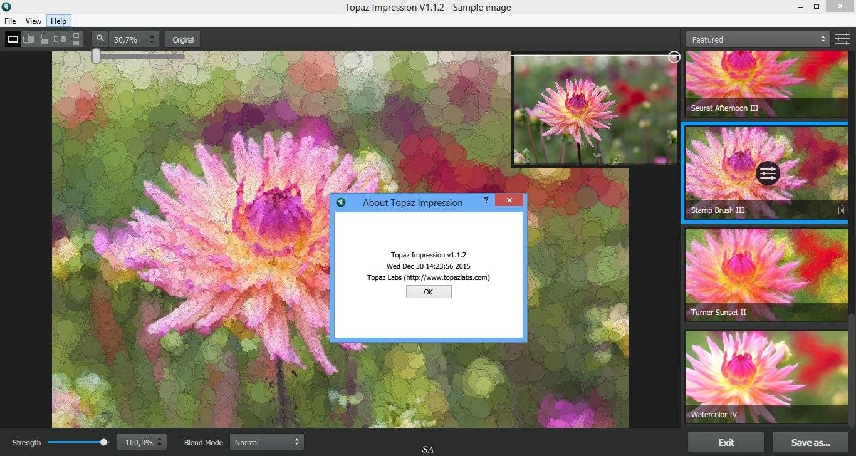Image resolution: width=856 pixels, height=456 pixels.
Task: Click the Strength slider handle
Action: coord(104,442)
